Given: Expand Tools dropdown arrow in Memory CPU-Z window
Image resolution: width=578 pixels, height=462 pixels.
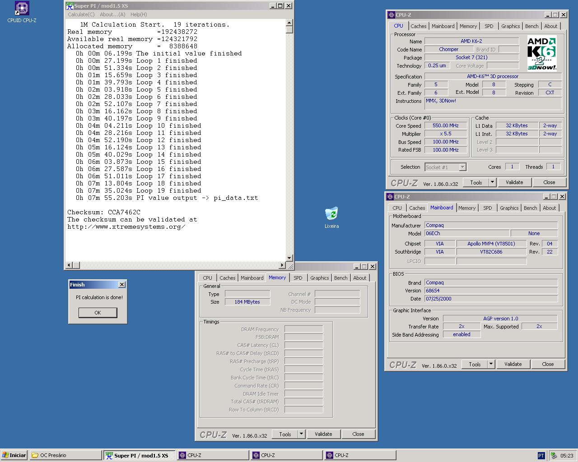Looking at the screenshot, I should tap(302, 434).
